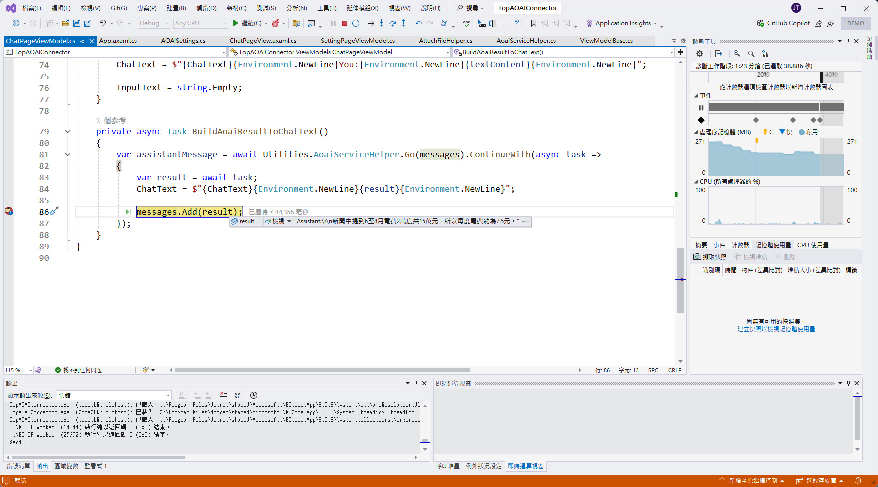Click the DEMO button at top right

856,23
